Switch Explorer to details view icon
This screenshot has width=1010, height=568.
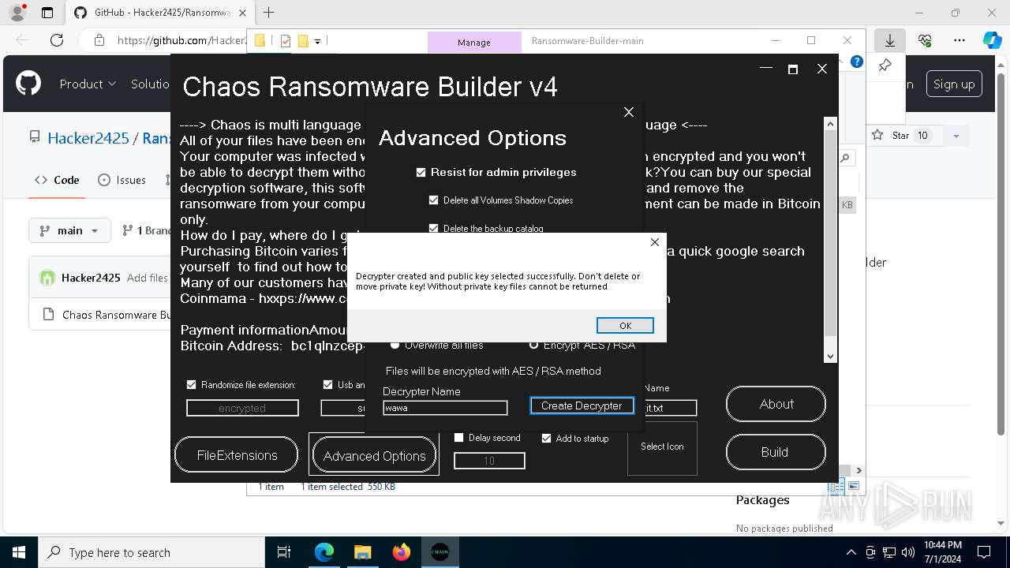[838, 487]
